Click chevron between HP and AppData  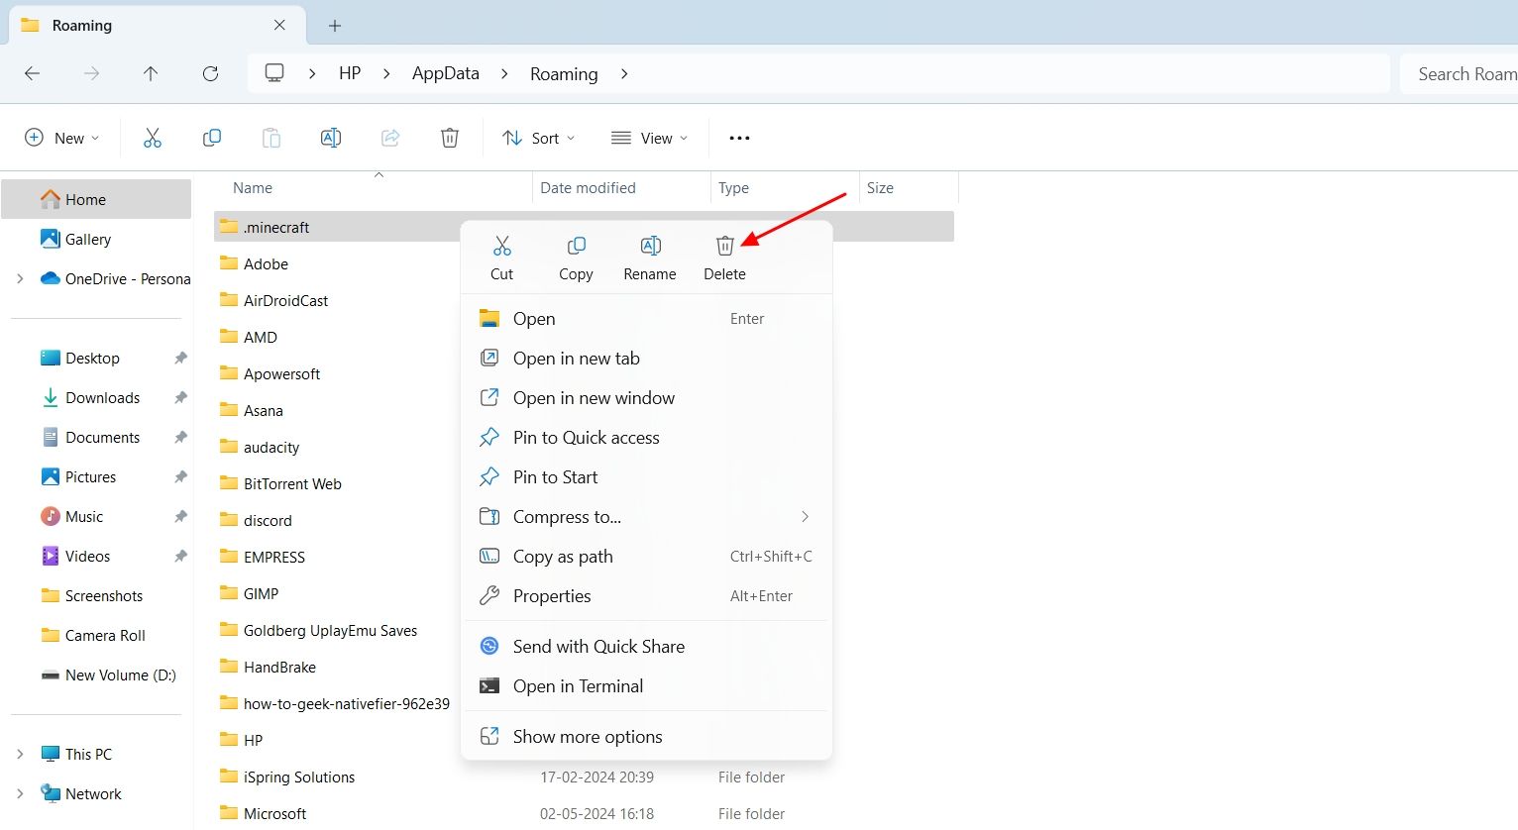pyautogui.click(x=386, y=73)
